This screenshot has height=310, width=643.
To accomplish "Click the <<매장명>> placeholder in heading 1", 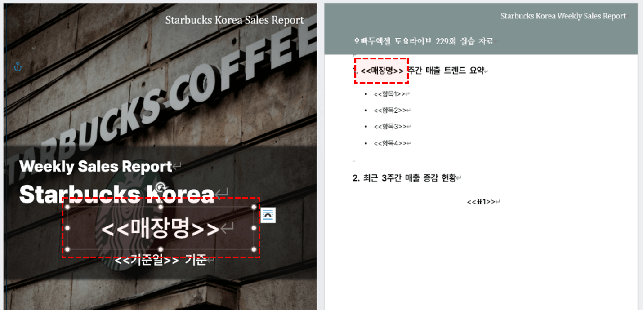I will (382, 71).
